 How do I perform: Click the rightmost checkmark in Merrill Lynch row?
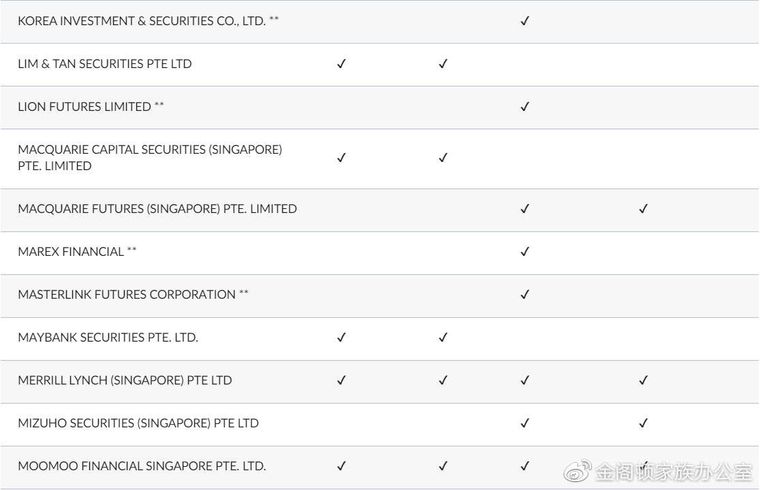[x=643, y=380]
